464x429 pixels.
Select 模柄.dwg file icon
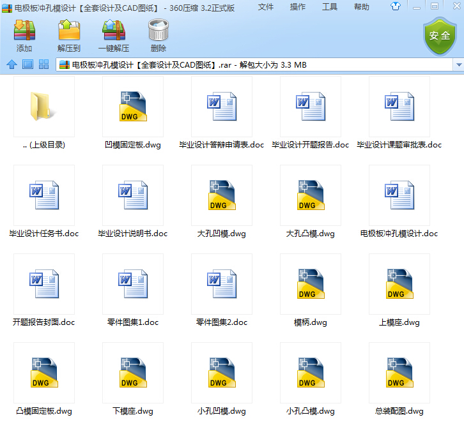[x=311, y=284]
